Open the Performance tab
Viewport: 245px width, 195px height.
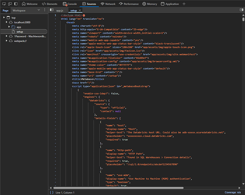(x=129, y=4)
